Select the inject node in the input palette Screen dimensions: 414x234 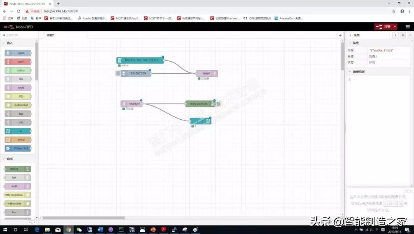pyautogui.click(x=17, y=53)
